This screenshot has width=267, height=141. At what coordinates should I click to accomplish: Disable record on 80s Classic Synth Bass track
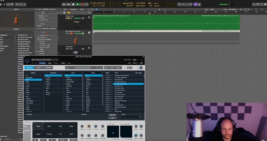[x=71, y=34]
